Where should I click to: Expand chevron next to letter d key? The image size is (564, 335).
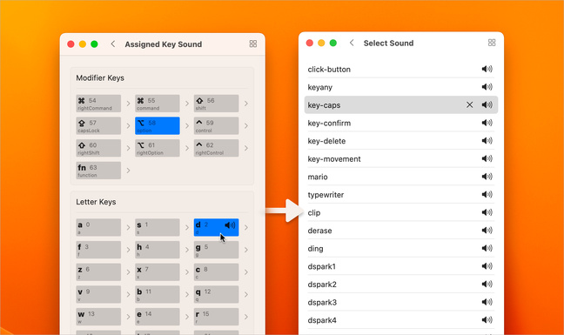246,227
